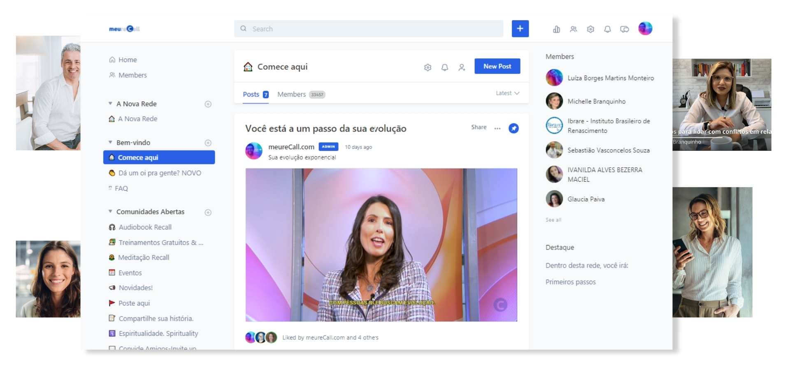
Task: Open the post three-dots options menu
Action: (x=497, y=128)
